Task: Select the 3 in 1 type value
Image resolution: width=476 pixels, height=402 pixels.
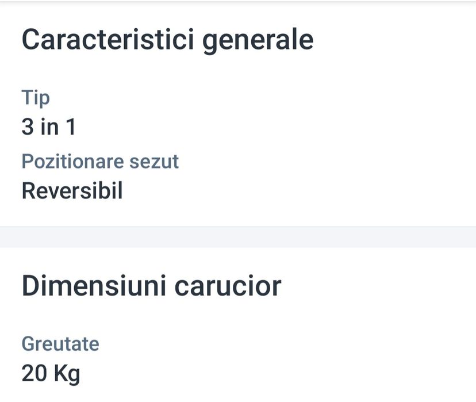Action: (x=48, y=127)
